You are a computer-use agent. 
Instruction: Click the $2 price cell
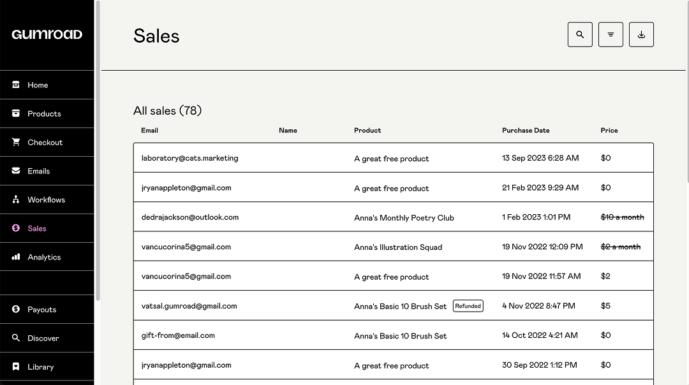[x=605, y=276]
